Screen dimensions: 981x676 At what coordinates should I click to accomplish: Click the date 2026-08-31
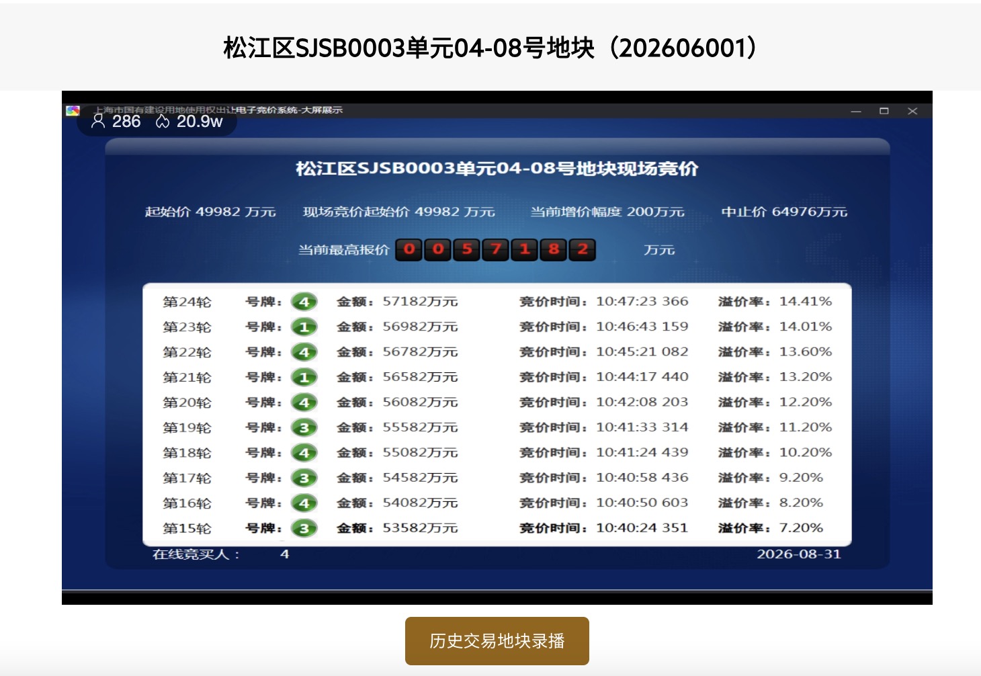click(799, 554)
